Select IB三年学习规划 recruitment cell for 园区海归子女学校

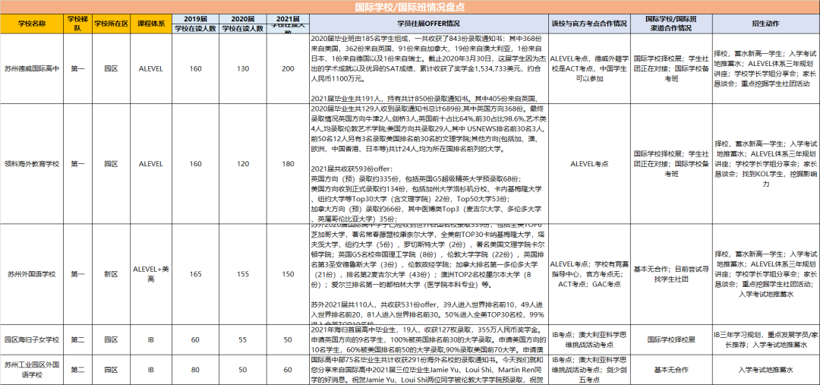pos(765,340)
